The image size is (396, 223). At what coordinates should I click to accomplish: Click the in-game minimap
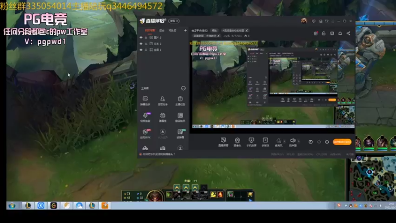pos(373,178)
